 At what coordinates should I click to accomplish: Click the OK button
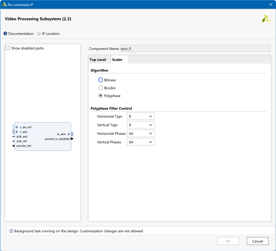[x=228, y=241]
